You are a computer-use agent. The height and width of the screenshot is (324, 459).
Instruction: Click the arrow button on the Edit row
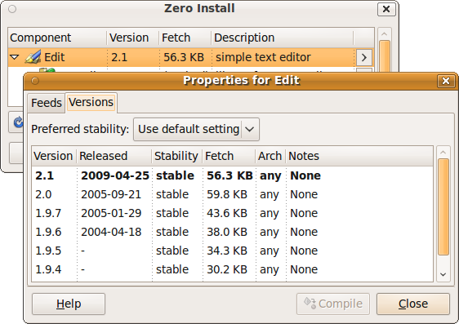pos(364,57)
